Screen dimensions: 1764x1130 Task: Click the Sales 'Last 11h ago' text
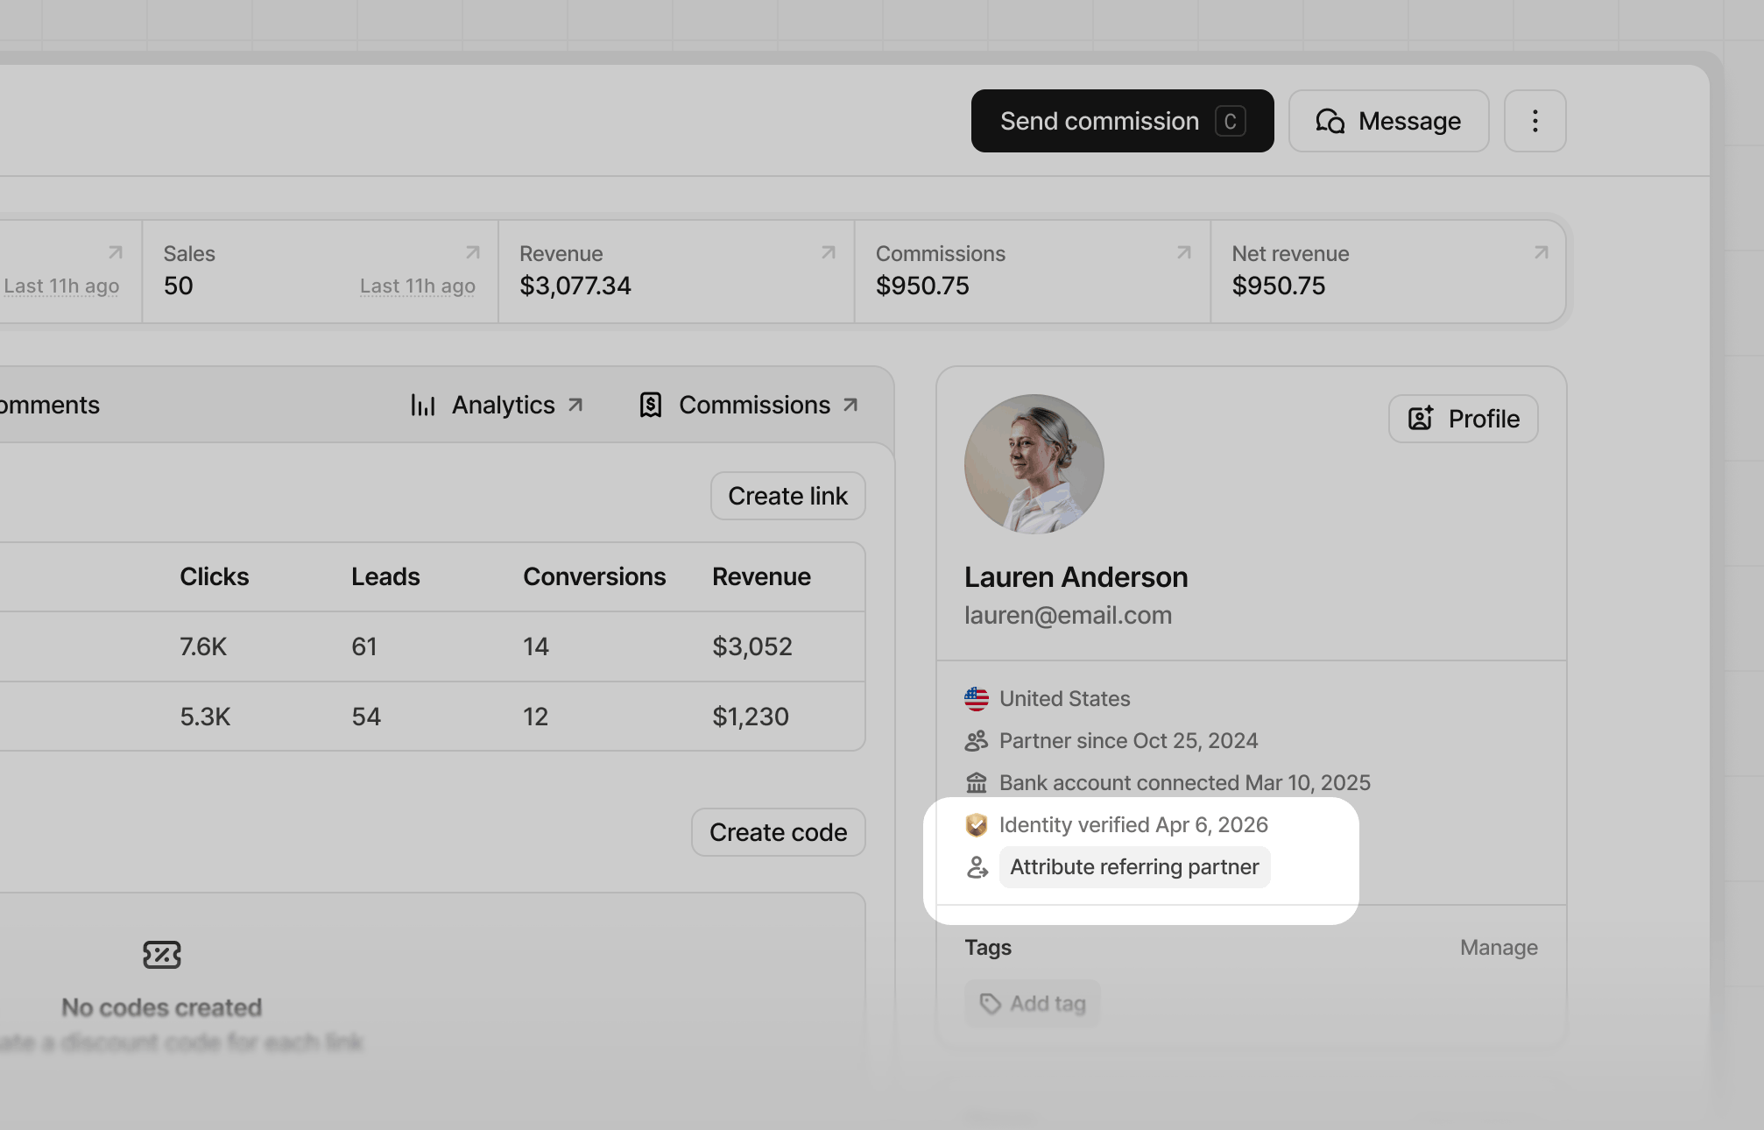point(418,286)
